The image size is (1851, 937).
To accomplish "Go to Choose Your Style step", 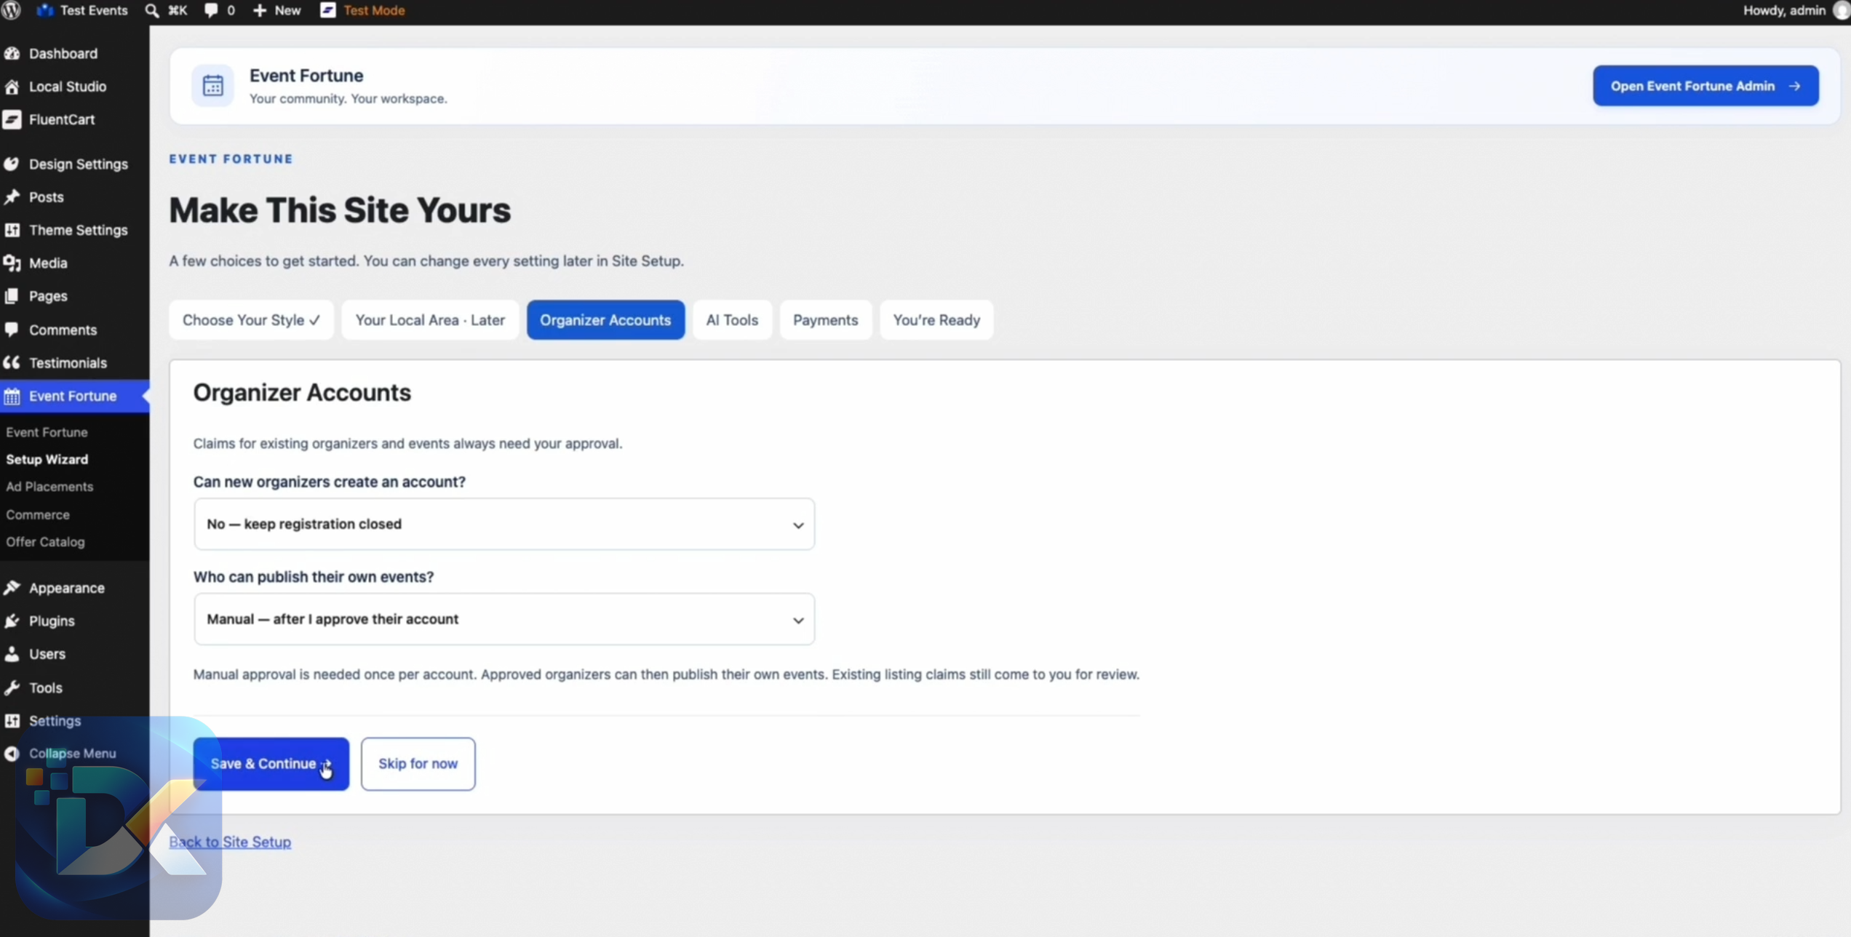I will 251,320.
